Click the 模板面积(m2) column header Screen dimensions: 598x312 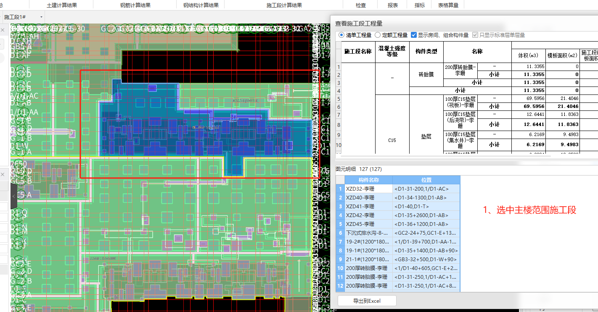click(x=562, y=55)
